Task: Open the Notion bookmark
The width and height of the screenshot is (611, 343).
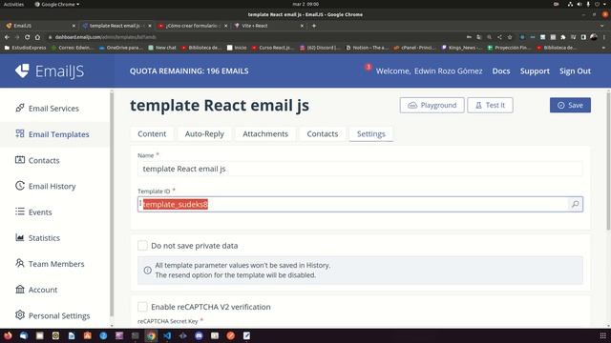Action: (367, 48)
